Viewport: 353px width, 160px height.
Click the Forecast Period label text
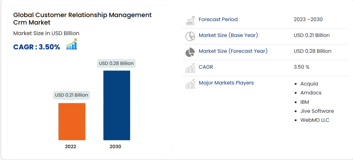(x=218, y=20)
